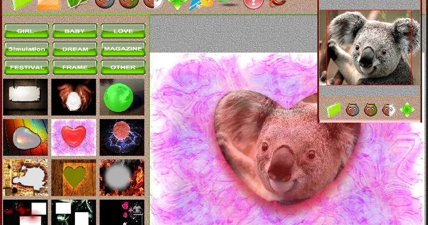Screen dimensions: 428x225
Task: Select the GIRL category
Action: (x=26, y=31)
